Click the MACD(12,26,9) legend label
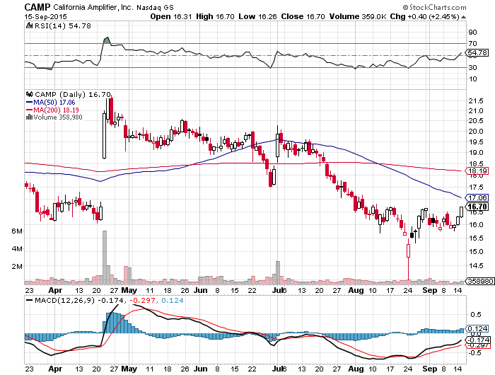This screenshot has width=495, height=375. [64, 301]
